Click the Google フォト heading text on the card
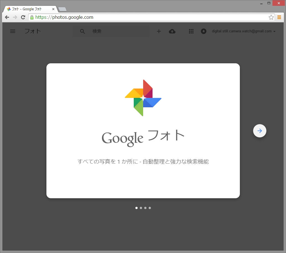 [143, 138]
